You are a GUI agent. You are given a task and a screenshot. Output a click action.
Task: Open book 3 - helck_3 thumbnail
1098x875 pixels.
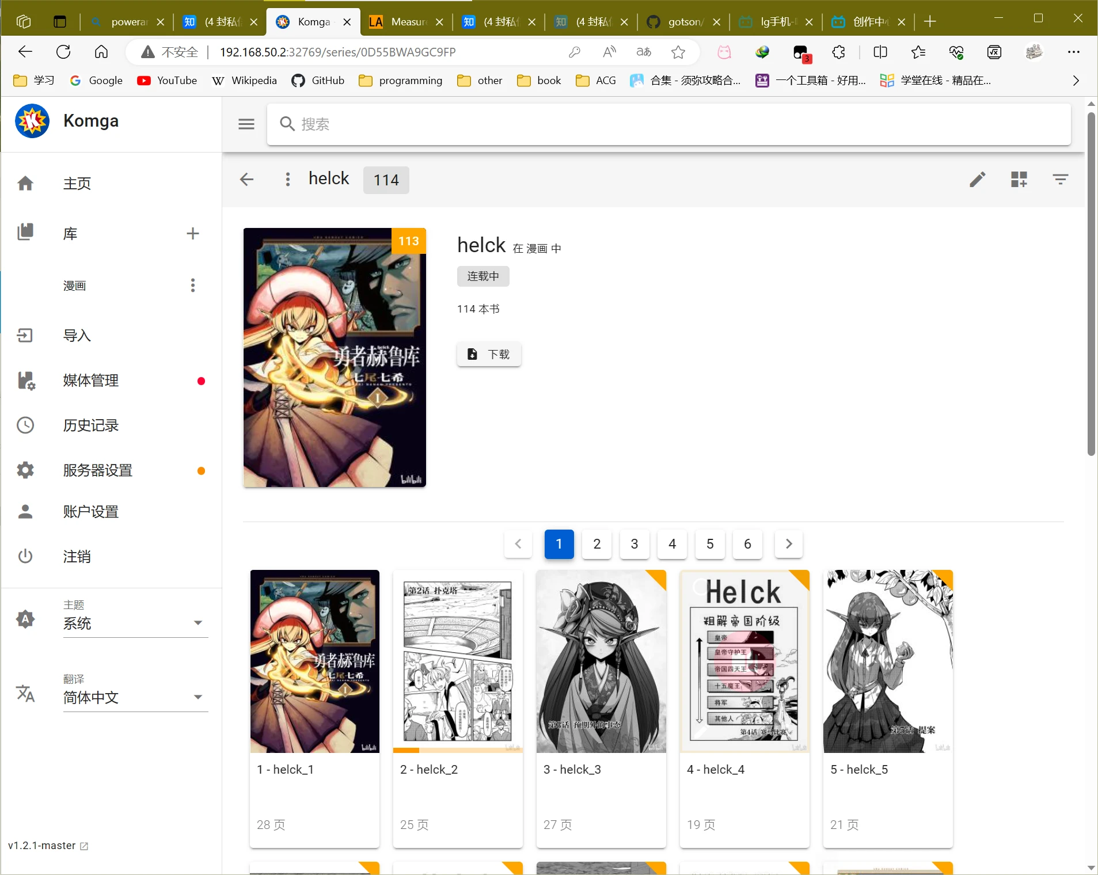click(x=601, y=661)
